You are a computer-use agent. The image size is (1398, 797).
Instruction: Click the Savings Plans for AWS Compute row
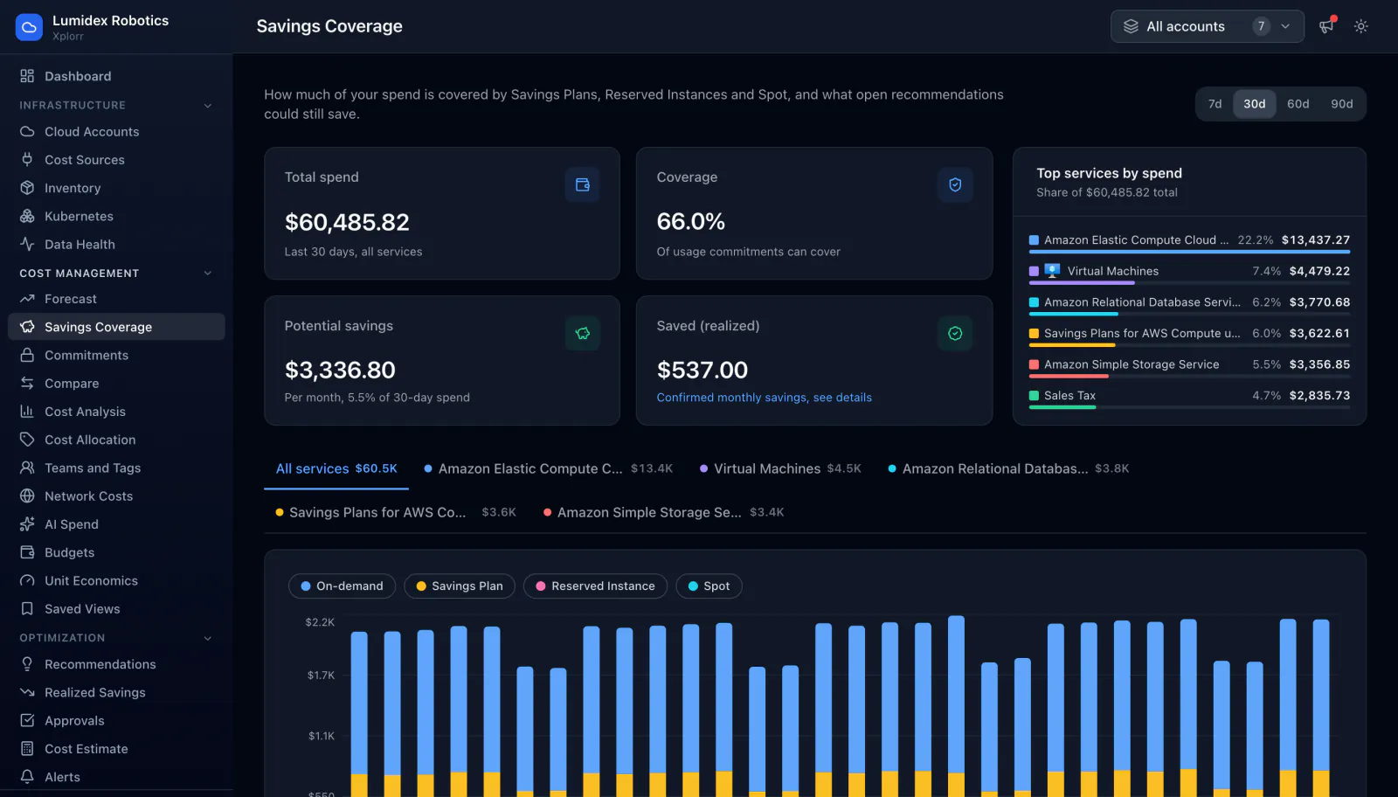[x=1189, y=336]
